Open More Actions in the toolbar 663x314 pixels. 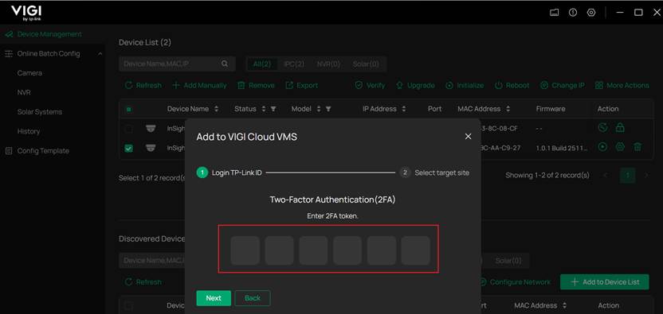pyautogui.click(x=622, y=85)
